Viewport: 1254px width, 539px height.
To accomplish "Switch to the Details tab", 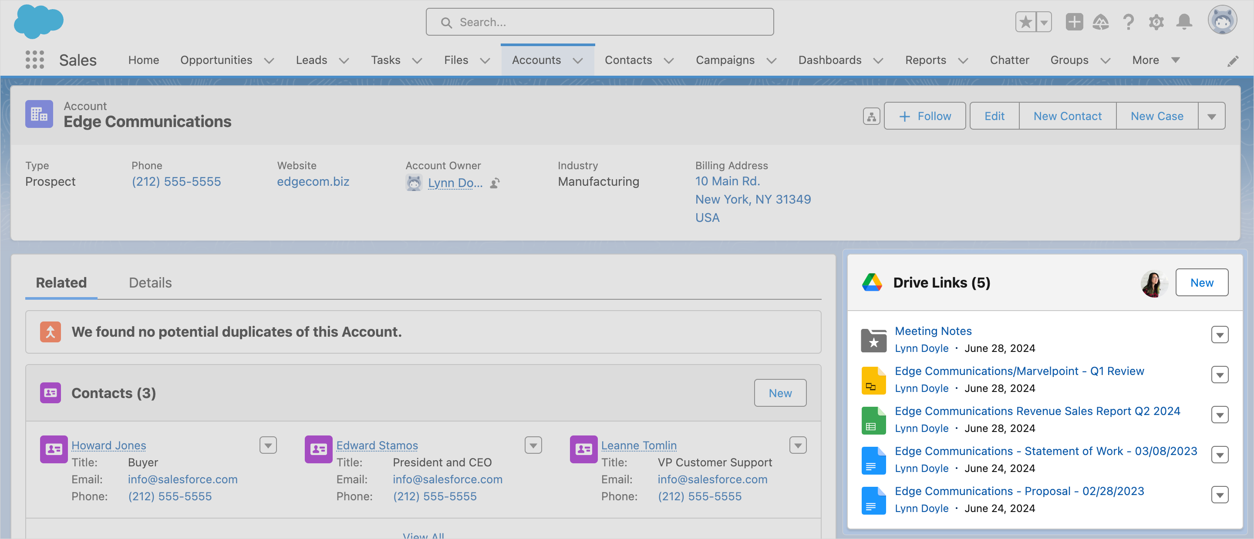I will pyautogui.click(x=150, y=282).
